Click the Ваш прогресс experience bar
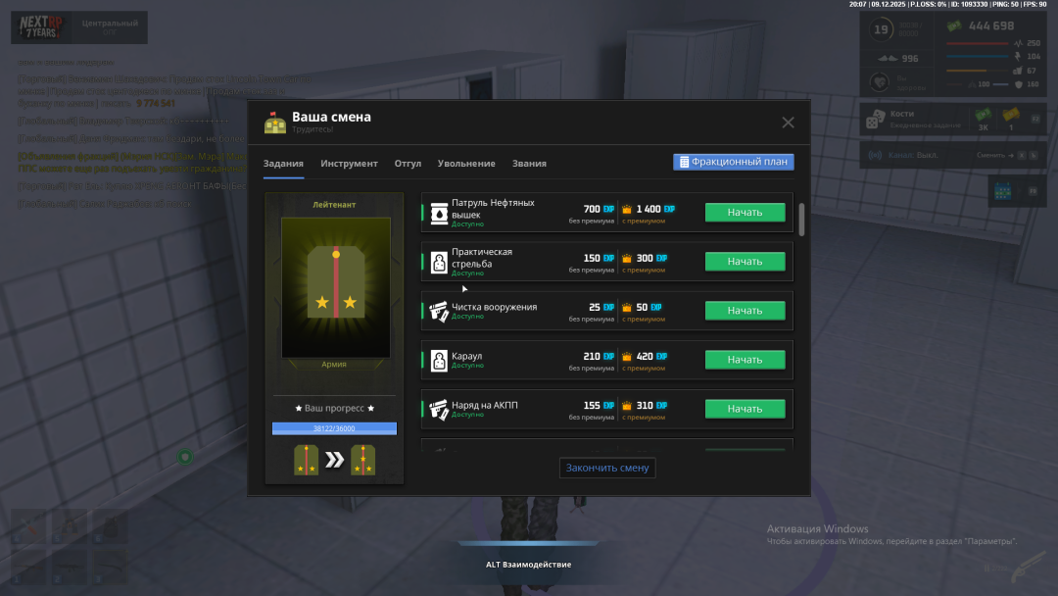The height and width of the screenshot is (596, 1058). pyautogui.click(x=334, y=428)
